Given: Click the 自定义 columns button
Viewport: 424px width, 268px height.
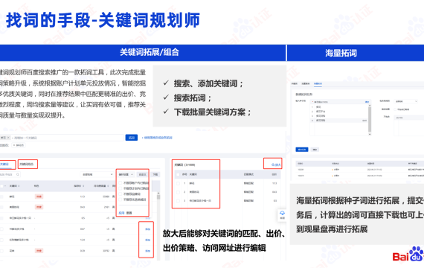Looking at the screenshot, I should pyautogui.click(x=142, y=174).
